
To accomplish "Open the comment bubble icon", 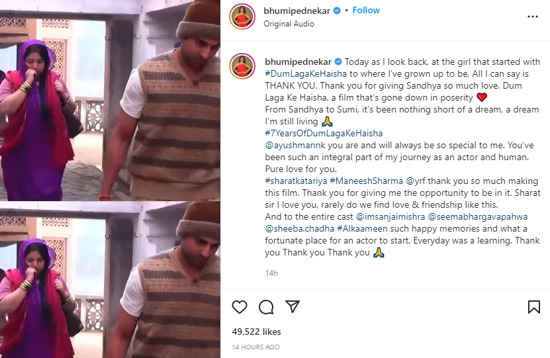I will tap(266, 307).
